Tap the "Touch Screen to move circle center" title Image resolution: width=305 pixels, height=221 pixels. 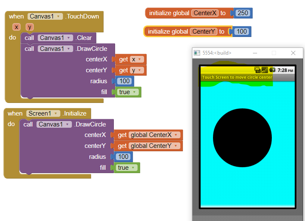(x=237, y=77)
